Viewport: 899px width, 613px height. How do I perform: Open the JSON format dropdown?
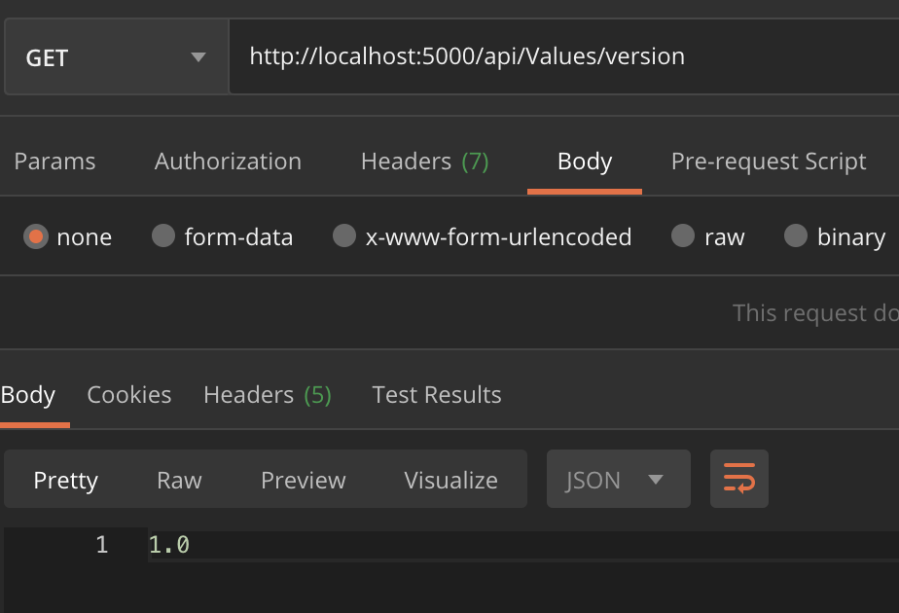pos(618,479)
